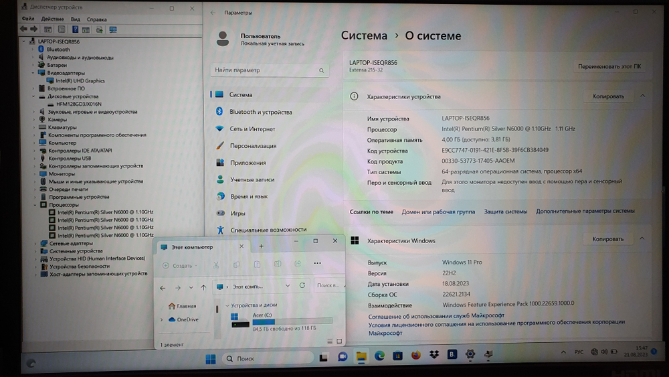Screen dimensions: 669x377
Task: Click Система breadcrumb in Settings header
Action: point(364,36)
